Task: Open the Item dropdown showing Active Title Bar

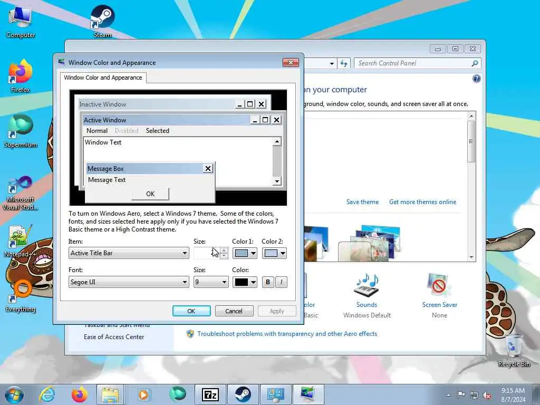Action: 129,253
